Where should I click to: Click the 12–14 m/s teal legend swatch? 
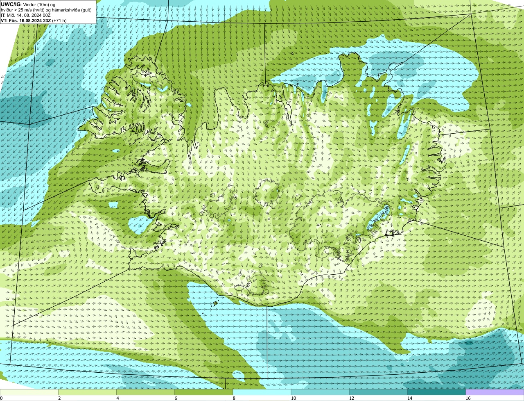379,392
